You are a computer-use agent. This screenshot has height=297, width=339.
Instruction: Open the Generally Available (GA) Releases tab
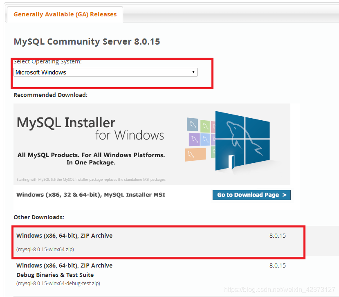pos(65,14)
